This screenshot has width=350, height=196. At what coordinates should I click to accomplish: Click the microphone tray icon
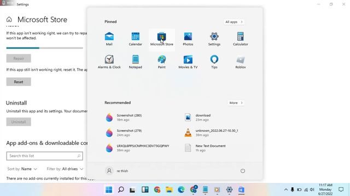(292, 189)
